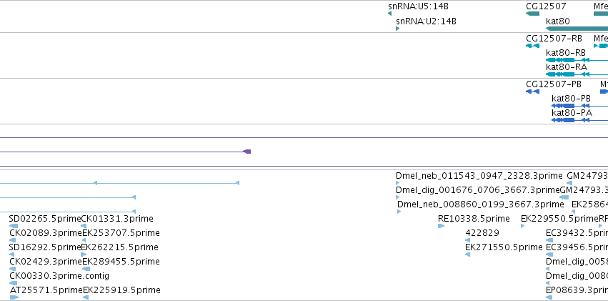Open Dmel_dig_001676_0706_3667.3prime EST label
The width and height of the screenshot is (608, 301).
tap(478, 190)
